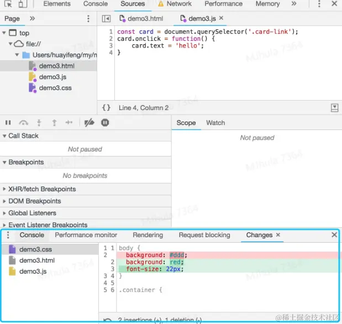Collapse the top frame tree node

click(4, 33)
